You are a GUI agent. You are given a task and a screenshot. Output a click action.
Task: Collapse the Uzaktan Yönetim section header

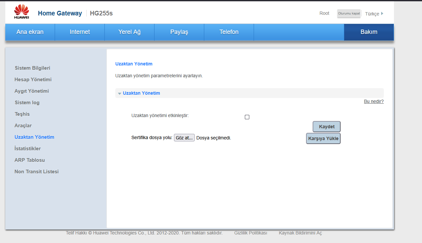tap(249, 93)
